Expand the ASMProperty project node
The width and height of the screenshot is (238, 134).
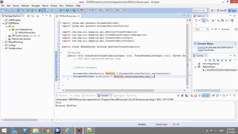point(3,20)
